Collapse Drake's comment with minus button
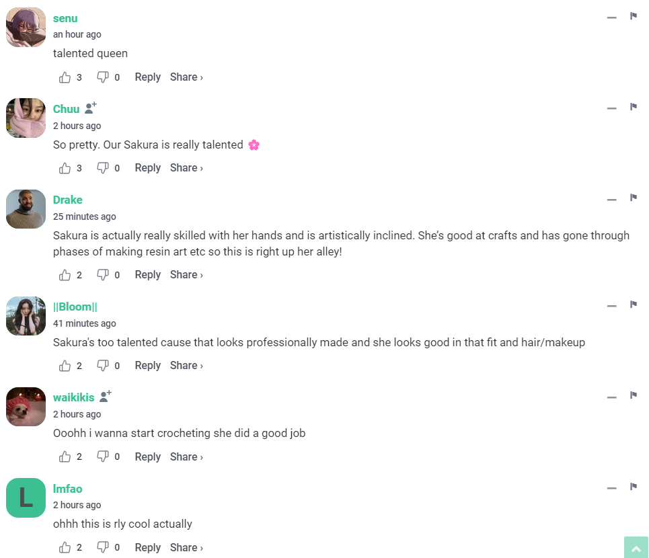This screenshot has height=558, width=649. [611, 199]
